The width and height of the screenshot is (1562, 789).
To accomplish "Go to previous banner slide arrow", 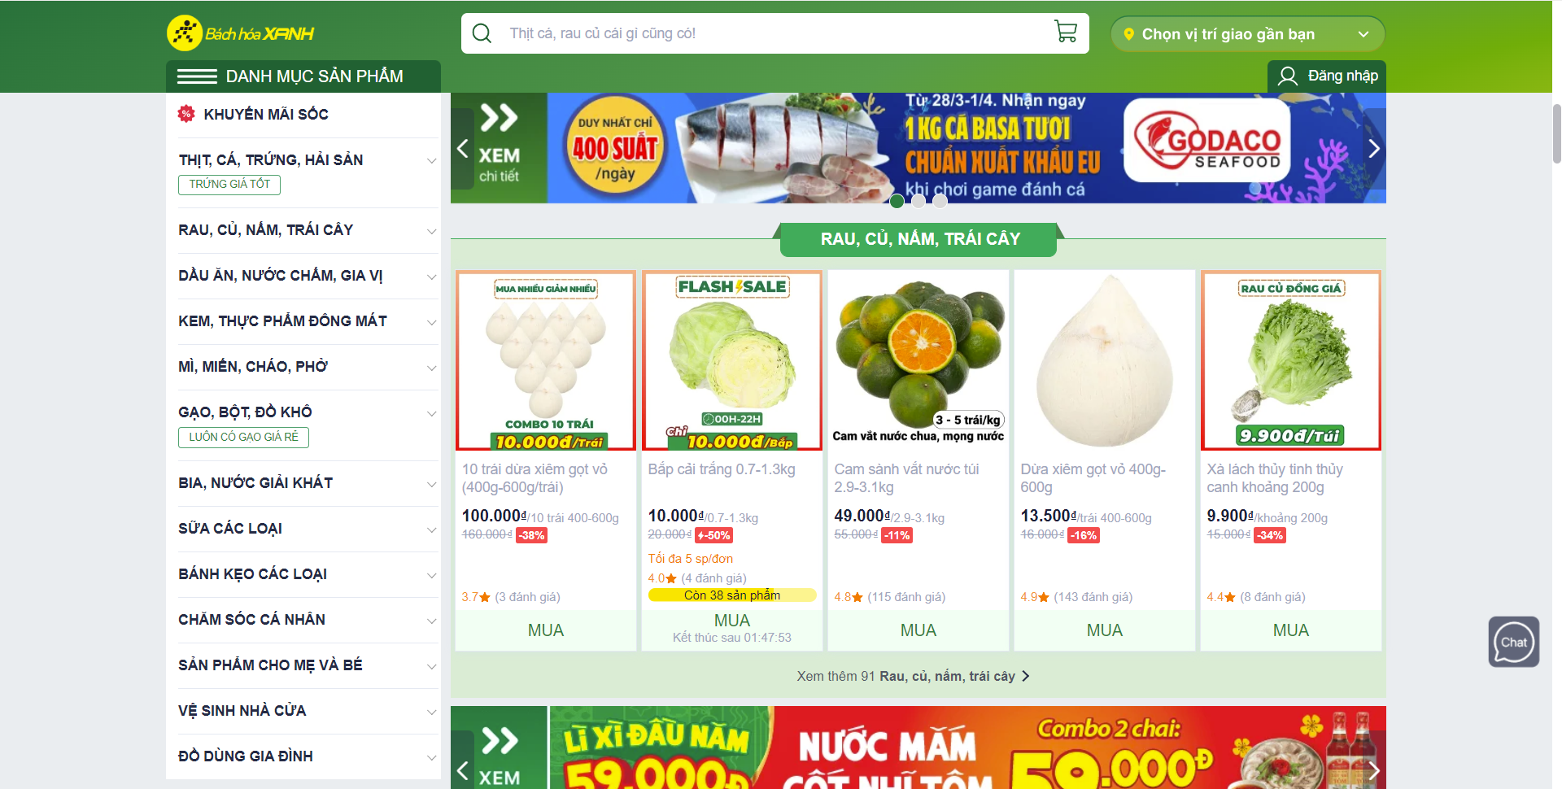I will tap(462, 148).
